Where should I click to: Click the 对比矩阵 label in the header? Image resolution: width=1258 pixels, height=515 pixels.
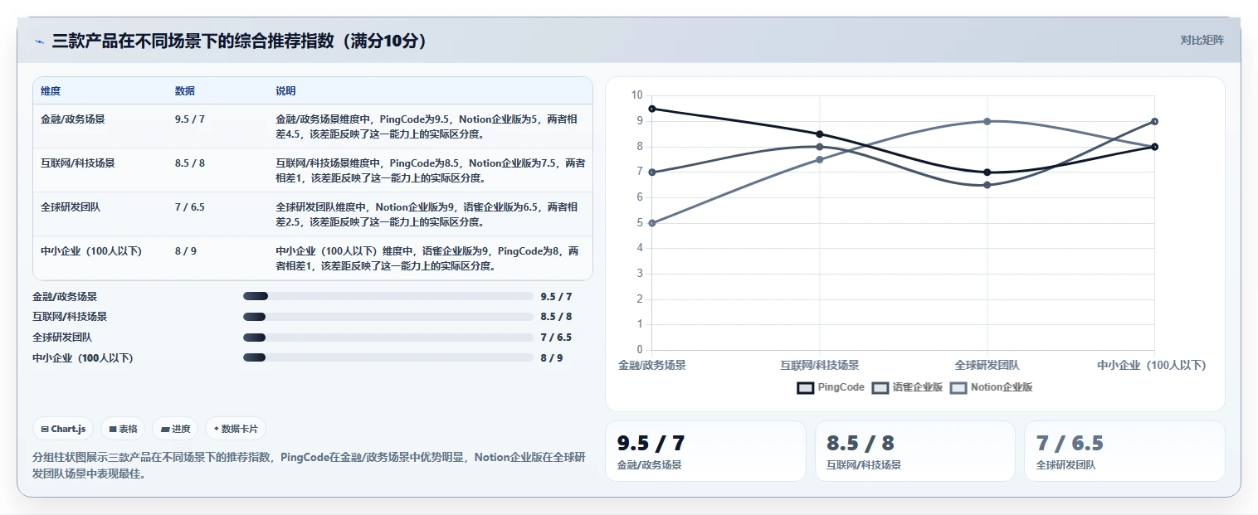pyautogui.click(x=1202, y=40)
